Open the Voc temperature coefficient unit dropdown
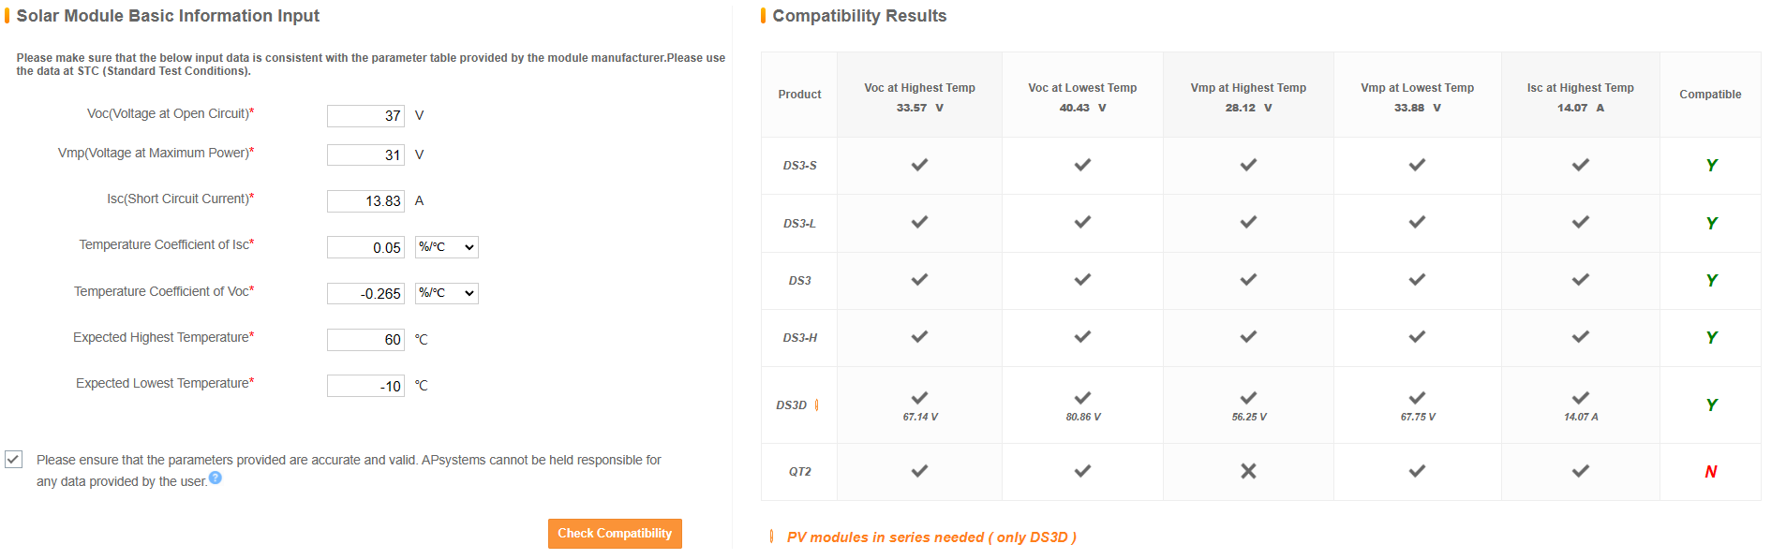The image size is (1771, 559). pyautogui.click(x=447, y=293)
